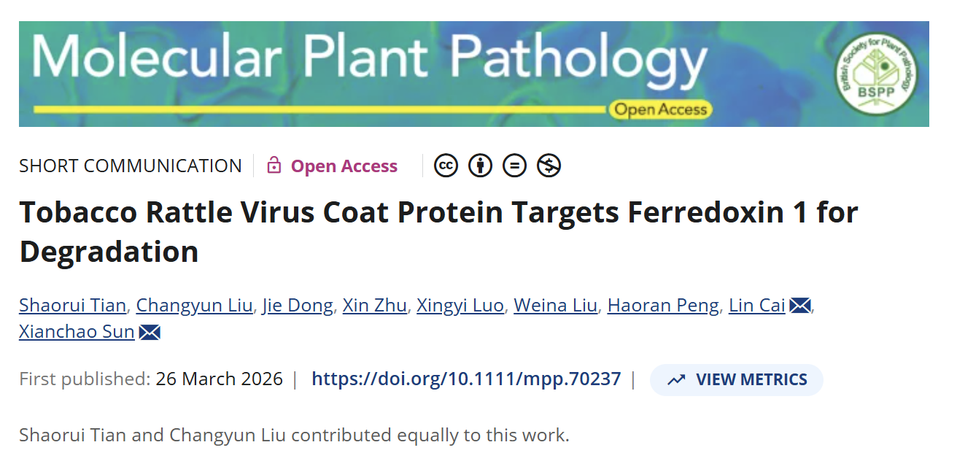Click the NonCommercial crossed-dollar license icon
The image size is (957, 453).
coord(549,166)
